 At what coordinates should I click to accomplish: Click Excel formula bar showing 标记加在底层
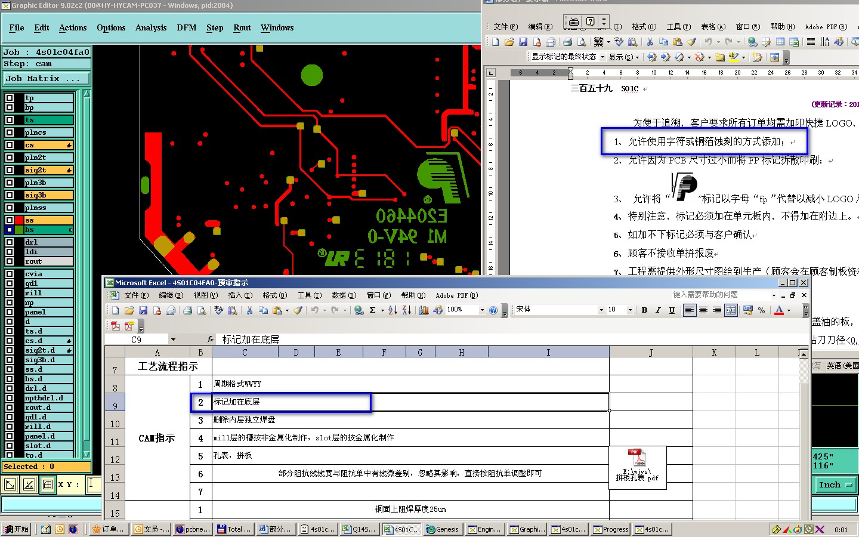[513, 340]
